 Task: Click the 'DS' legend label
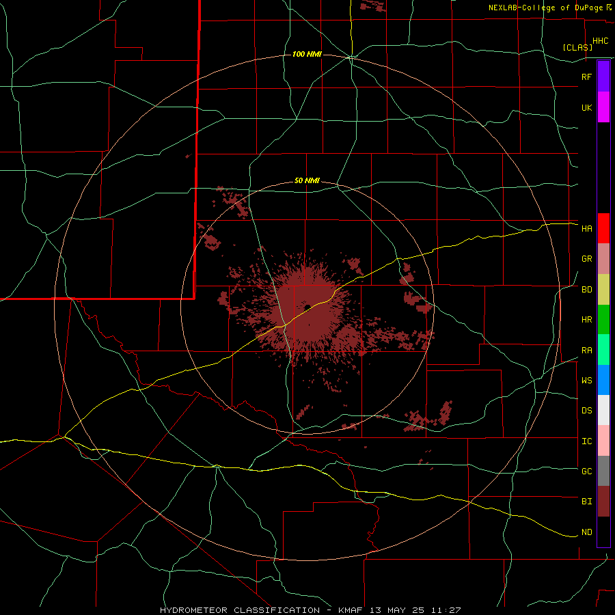586,411
